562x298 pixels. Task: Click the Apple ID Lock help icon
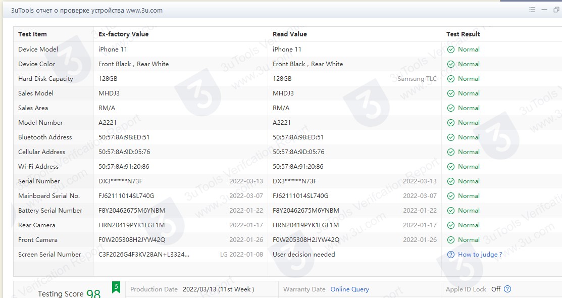point(507,289)
